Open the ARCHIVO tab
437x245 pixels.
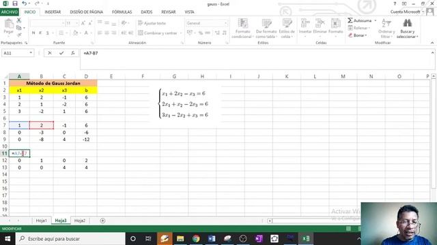pyautogui.click(x=9, y=12)
